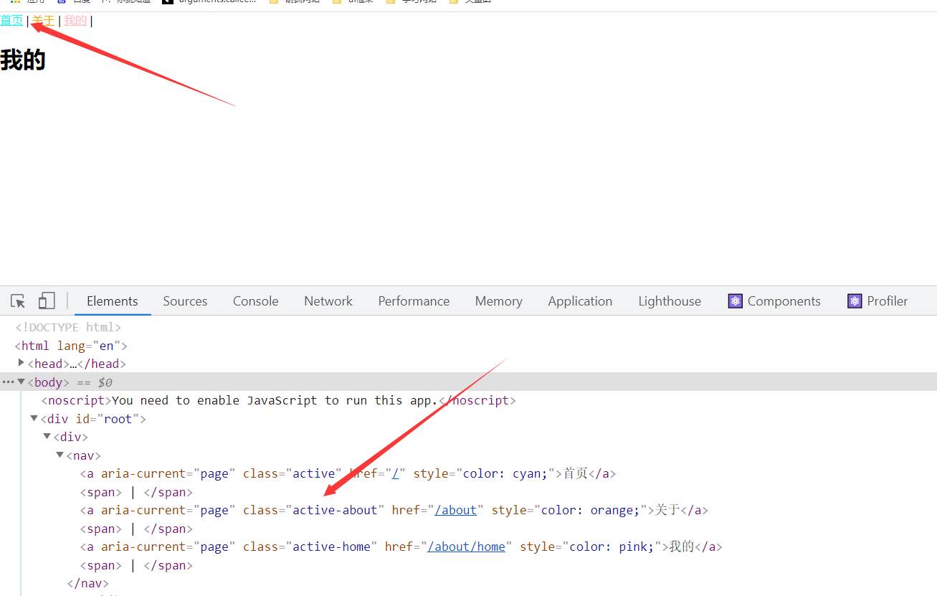Select the html lang="en" node

pyautogui.click(x=71, y=346)
